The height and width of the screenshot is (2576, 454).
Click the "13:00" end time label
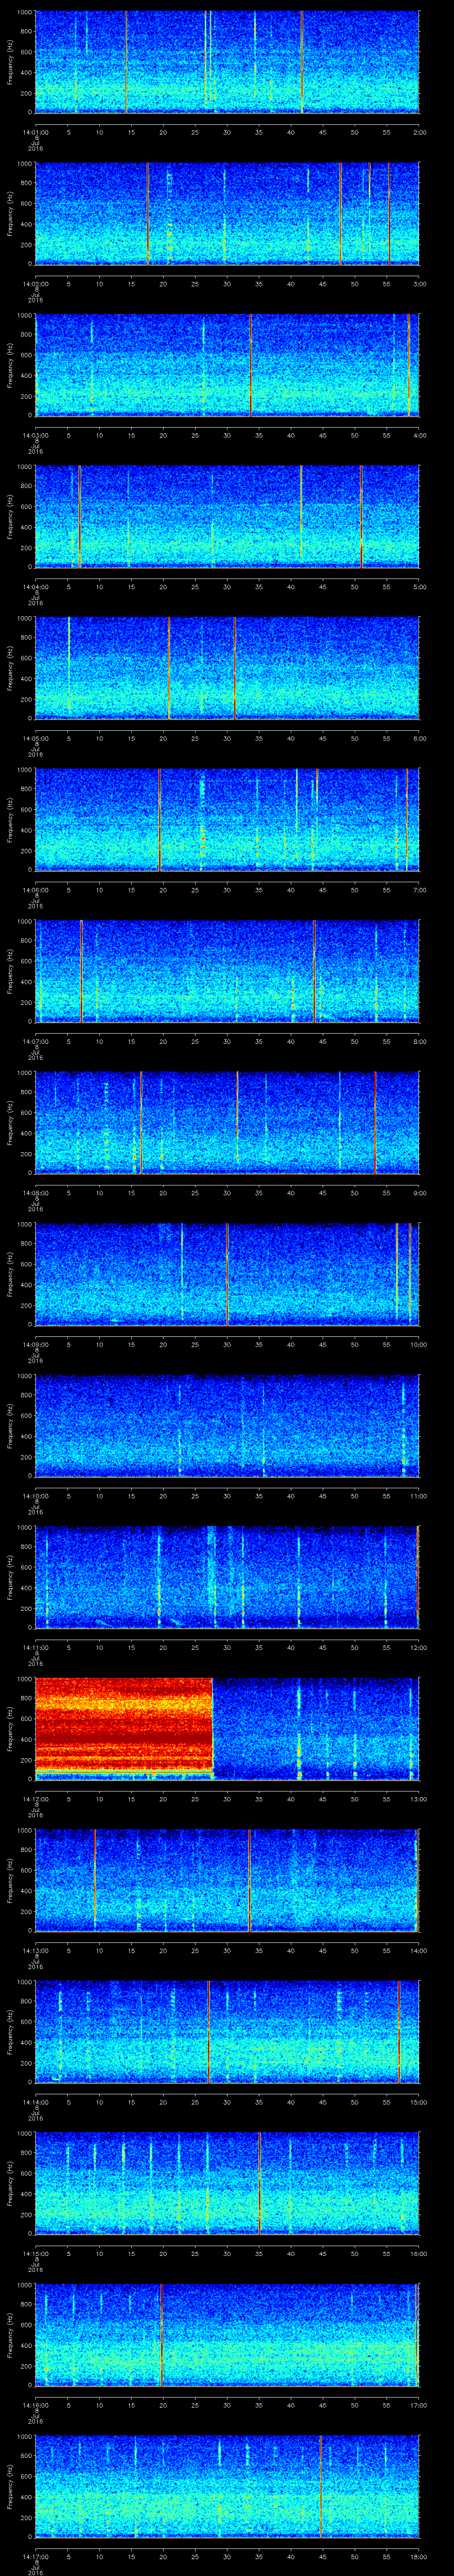click(418, 1799)
